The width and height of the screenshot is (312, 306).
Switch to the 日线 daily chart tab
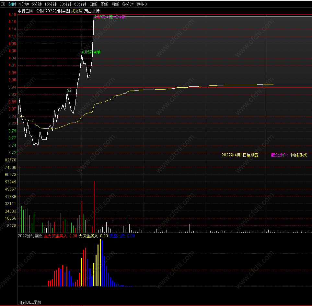93,4
